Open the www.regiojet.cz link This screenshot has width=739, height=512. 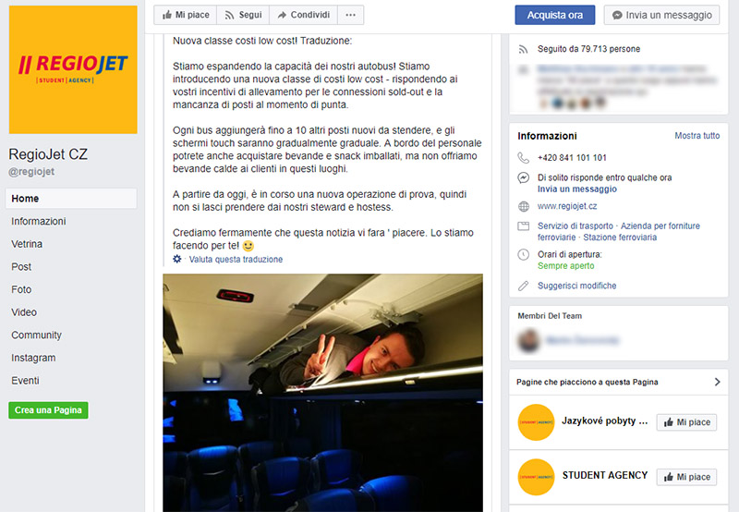[567, 206]
